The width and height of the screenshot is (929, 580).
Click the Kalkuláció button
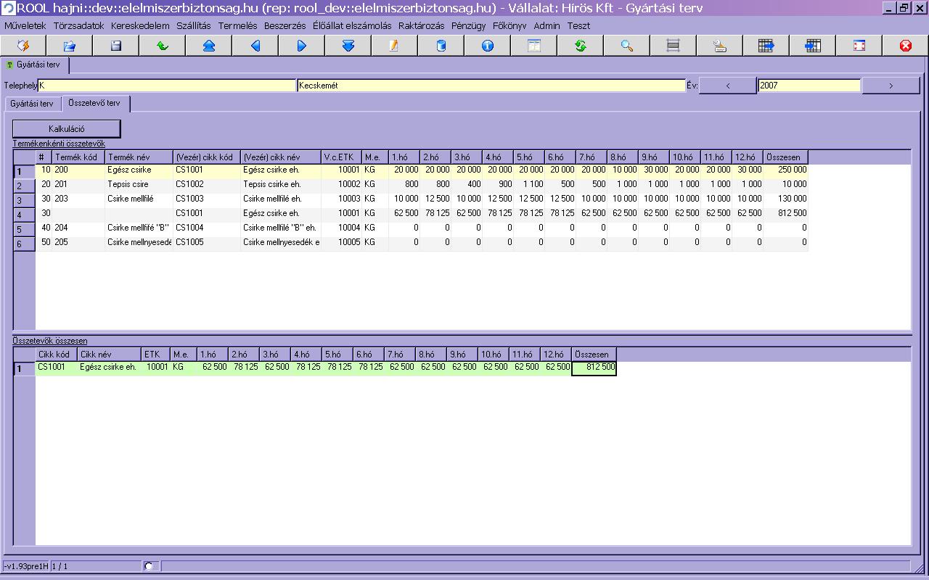pyautogui.click(x=67, y=129)
